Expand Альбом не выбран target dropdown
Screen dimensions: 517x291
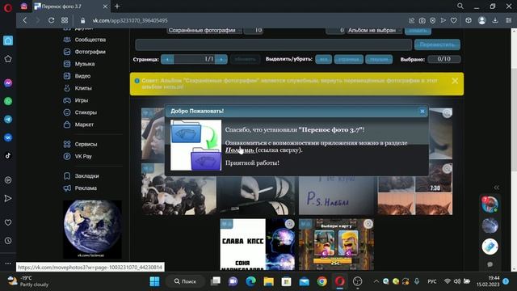tap(375, 31)
